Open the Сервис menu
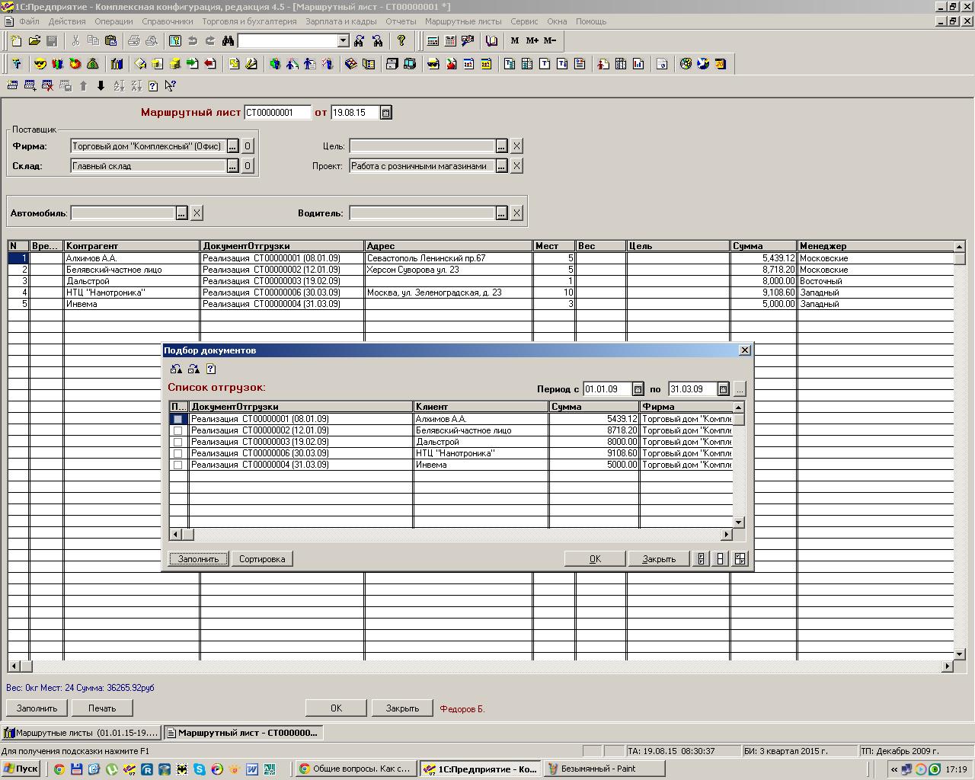The height and width of the screenshot is (780, 975). click(524, 21)
